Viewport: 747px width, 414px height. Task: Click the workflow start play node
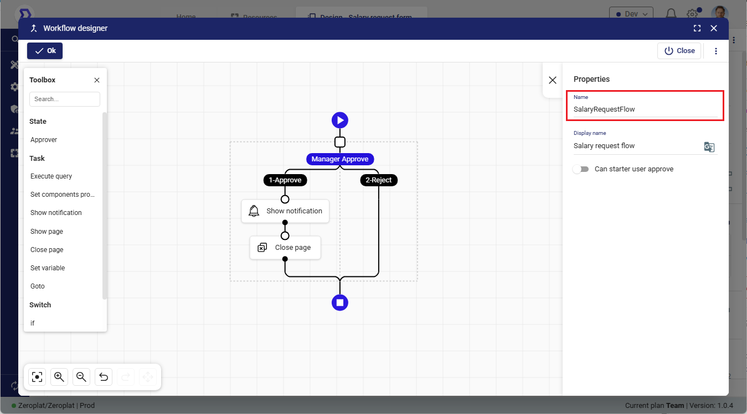(x=340, y=120)
